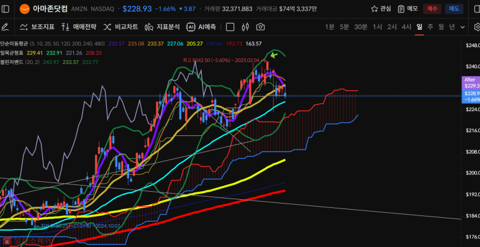Image resolution: width=480 pixels, height=247 pixels.
Task: Switch to 주 weekly timeframe
Action: 430,27
